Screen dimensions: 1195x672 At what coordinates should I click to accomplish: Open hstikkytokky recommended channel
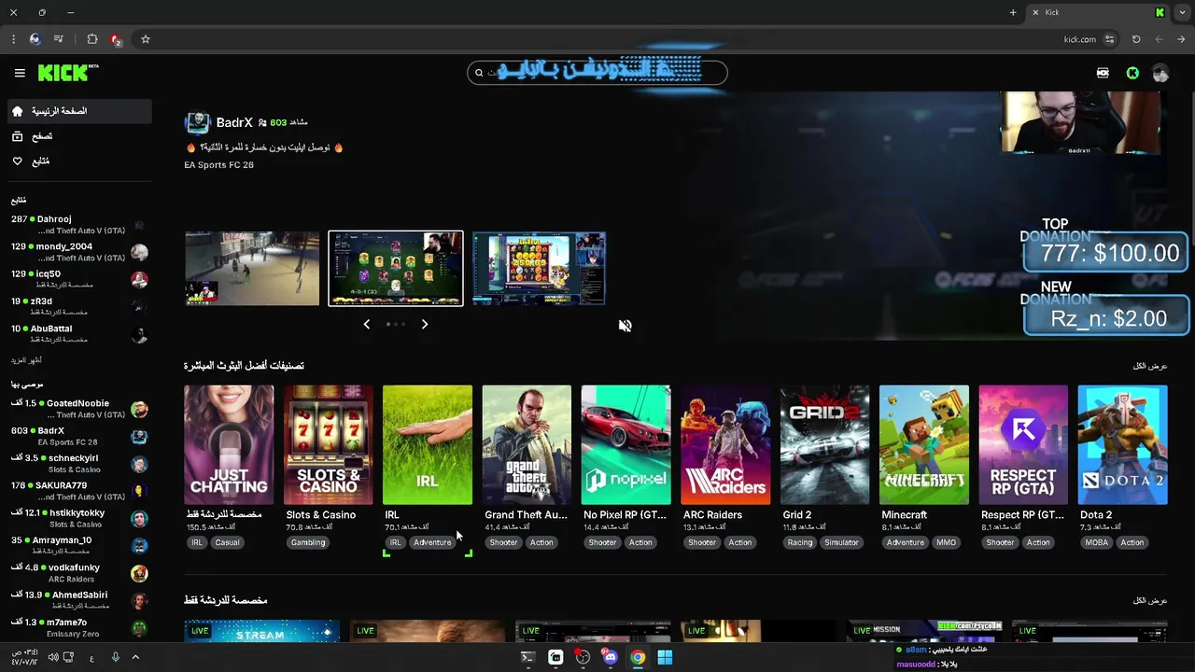point(78,518)
